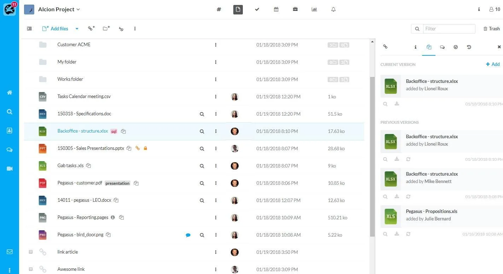The width and height of the screenshot is (503, 274).
Task: Open the Pegasus - Propositions.xls version thumbnail
Action: [x=391, y=216]
